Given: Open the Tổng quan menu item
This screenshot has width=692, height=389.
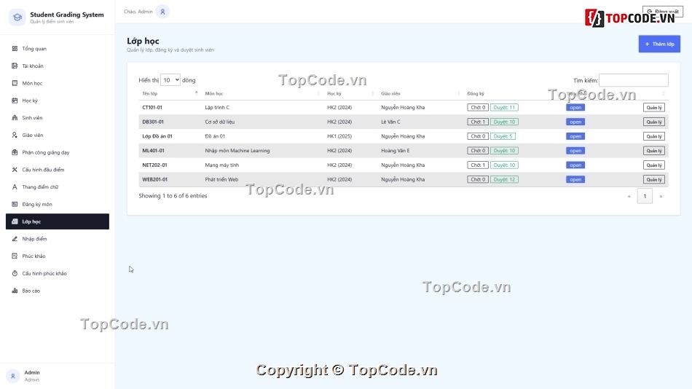Looking at the screenshot, I should pos(58,49).
